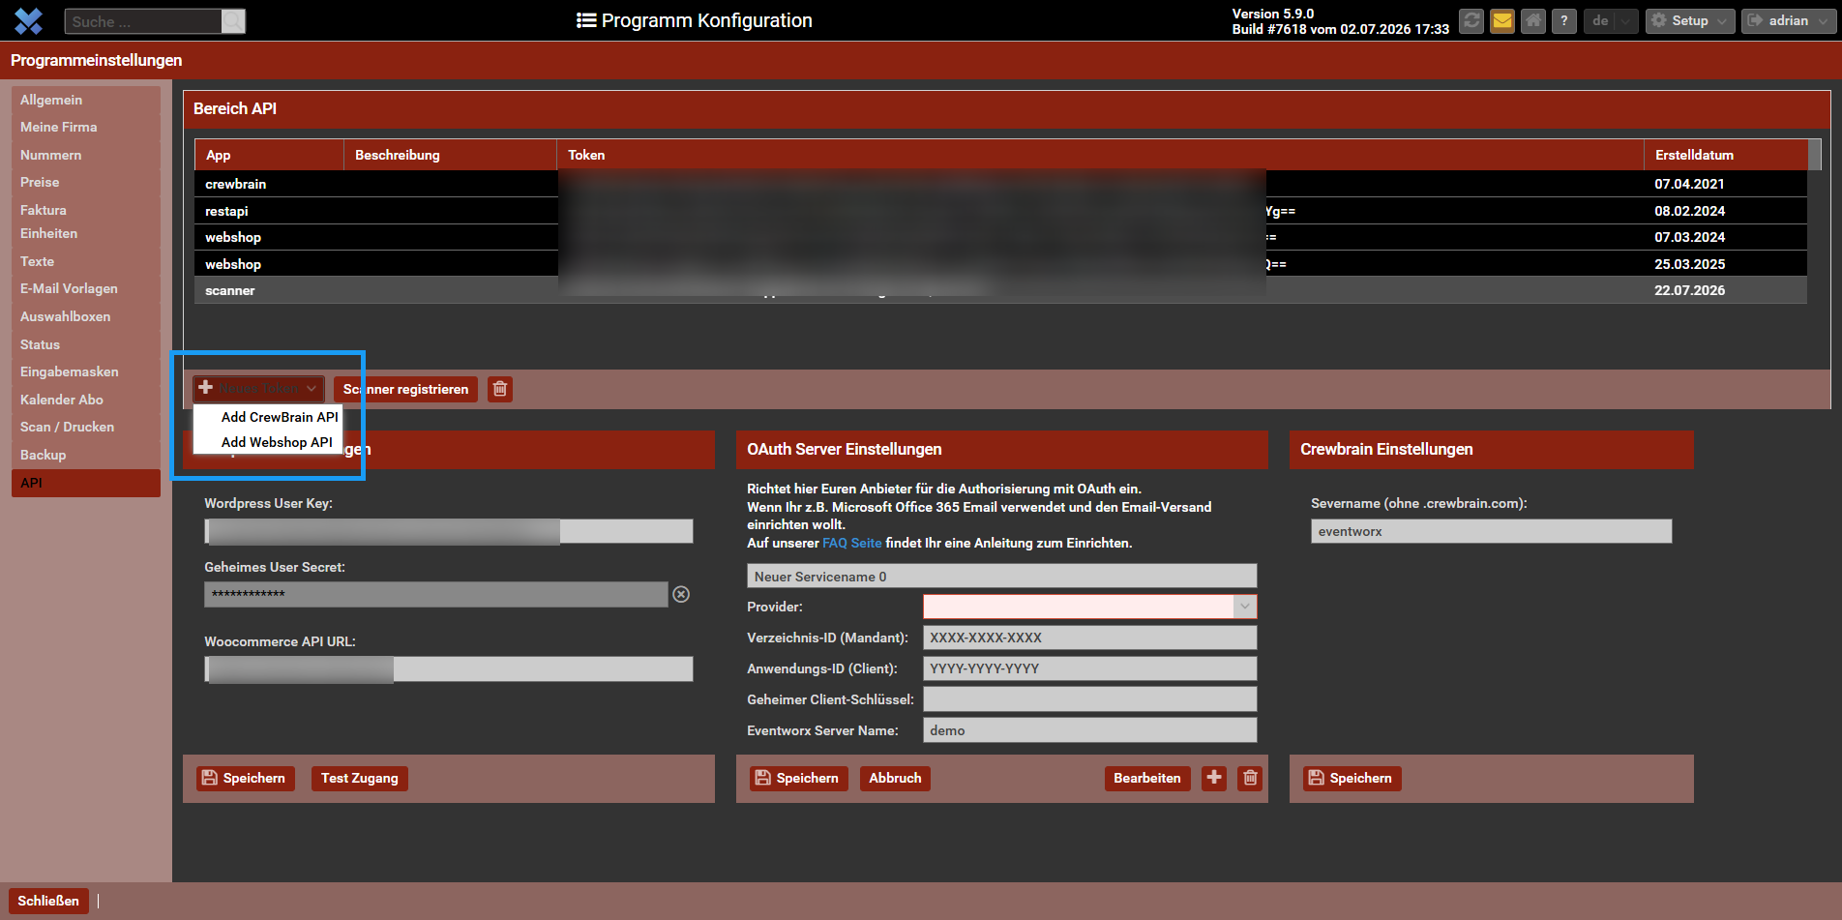Choose Add Webshop API
Image resolution: width=1842 pixels, height=920 pixels.
[x=277, y=442]
